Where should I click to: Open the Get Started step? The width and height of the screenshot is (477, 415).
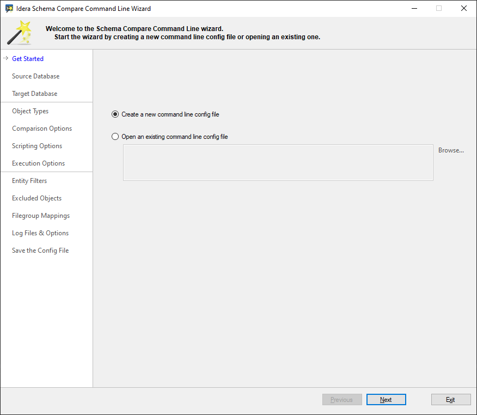coord(28,59)
